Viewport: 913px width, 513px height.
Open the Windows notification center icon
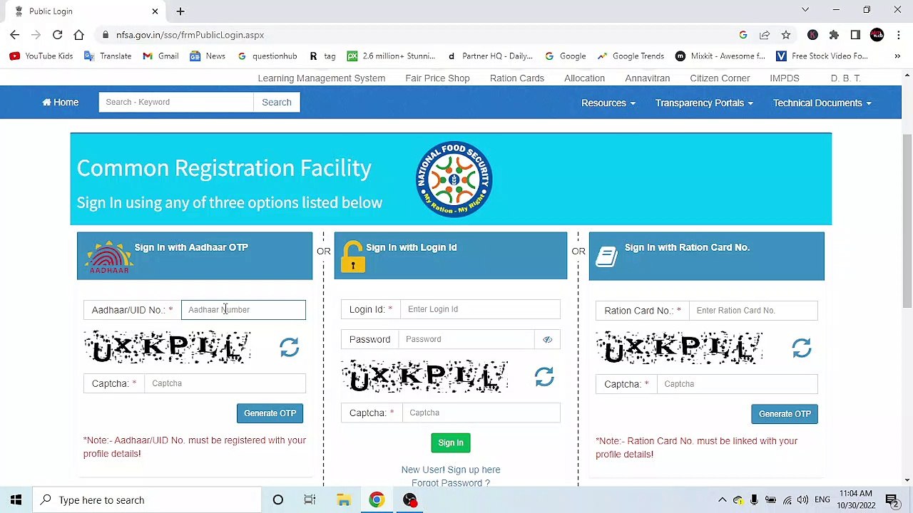click(892, 500)
